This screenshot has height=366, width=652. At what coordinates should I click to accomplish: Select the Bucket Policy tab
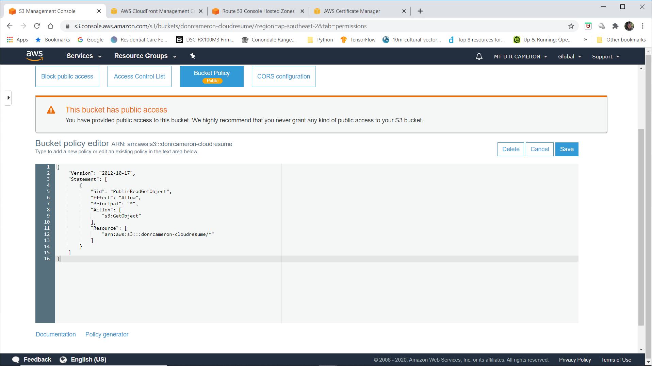point(212,76)
